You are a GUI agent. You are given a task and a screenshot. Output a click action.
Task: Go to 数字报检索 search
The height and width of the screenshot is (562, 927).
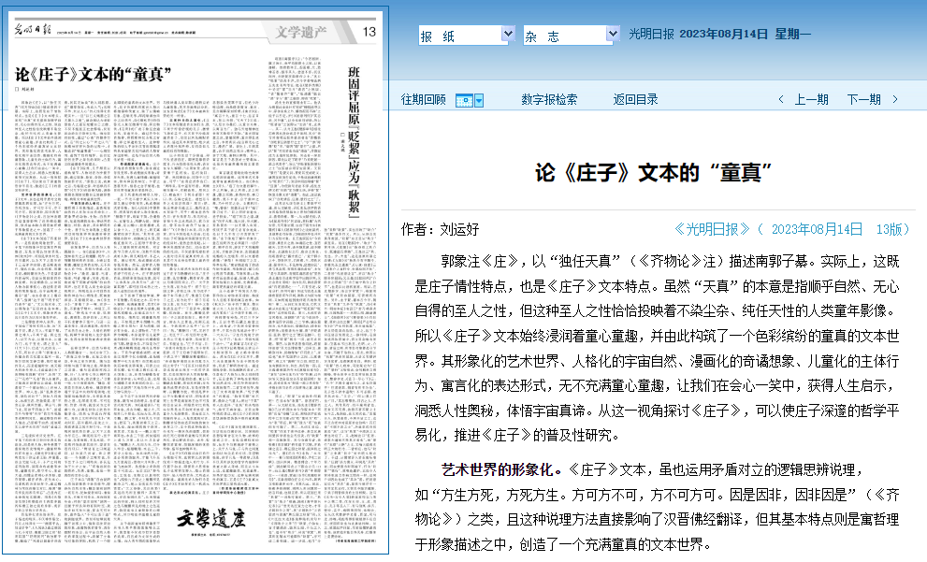[x=549, y=99]
